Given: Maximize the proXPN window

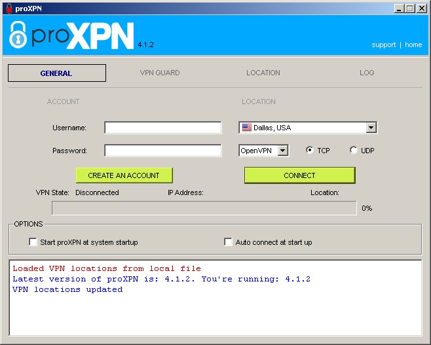Looking at the screenshot, I should (410, 9).
